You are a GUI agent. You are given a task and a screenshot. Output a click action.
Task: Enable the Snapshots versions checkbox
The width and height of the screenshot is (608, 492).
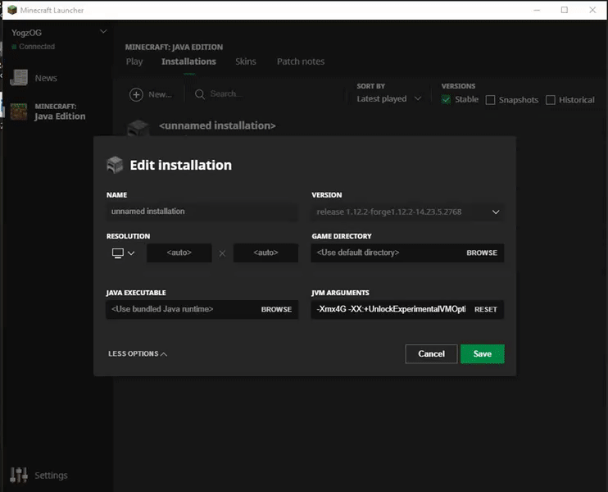490,100
